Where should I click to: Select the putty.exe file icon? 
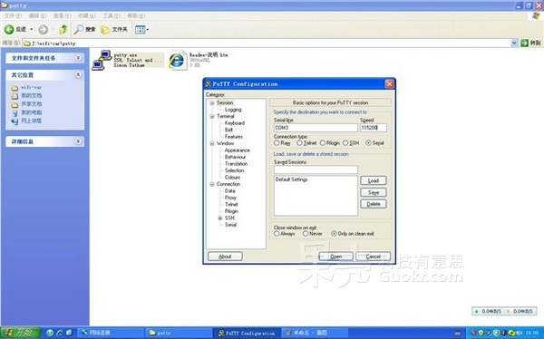pyautogui.click(x=102, y=60)
